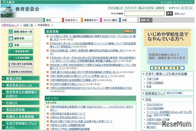Open 入札契約情報 sidebar button
This screenshot has height=131, width=196.
pos(21,58)
